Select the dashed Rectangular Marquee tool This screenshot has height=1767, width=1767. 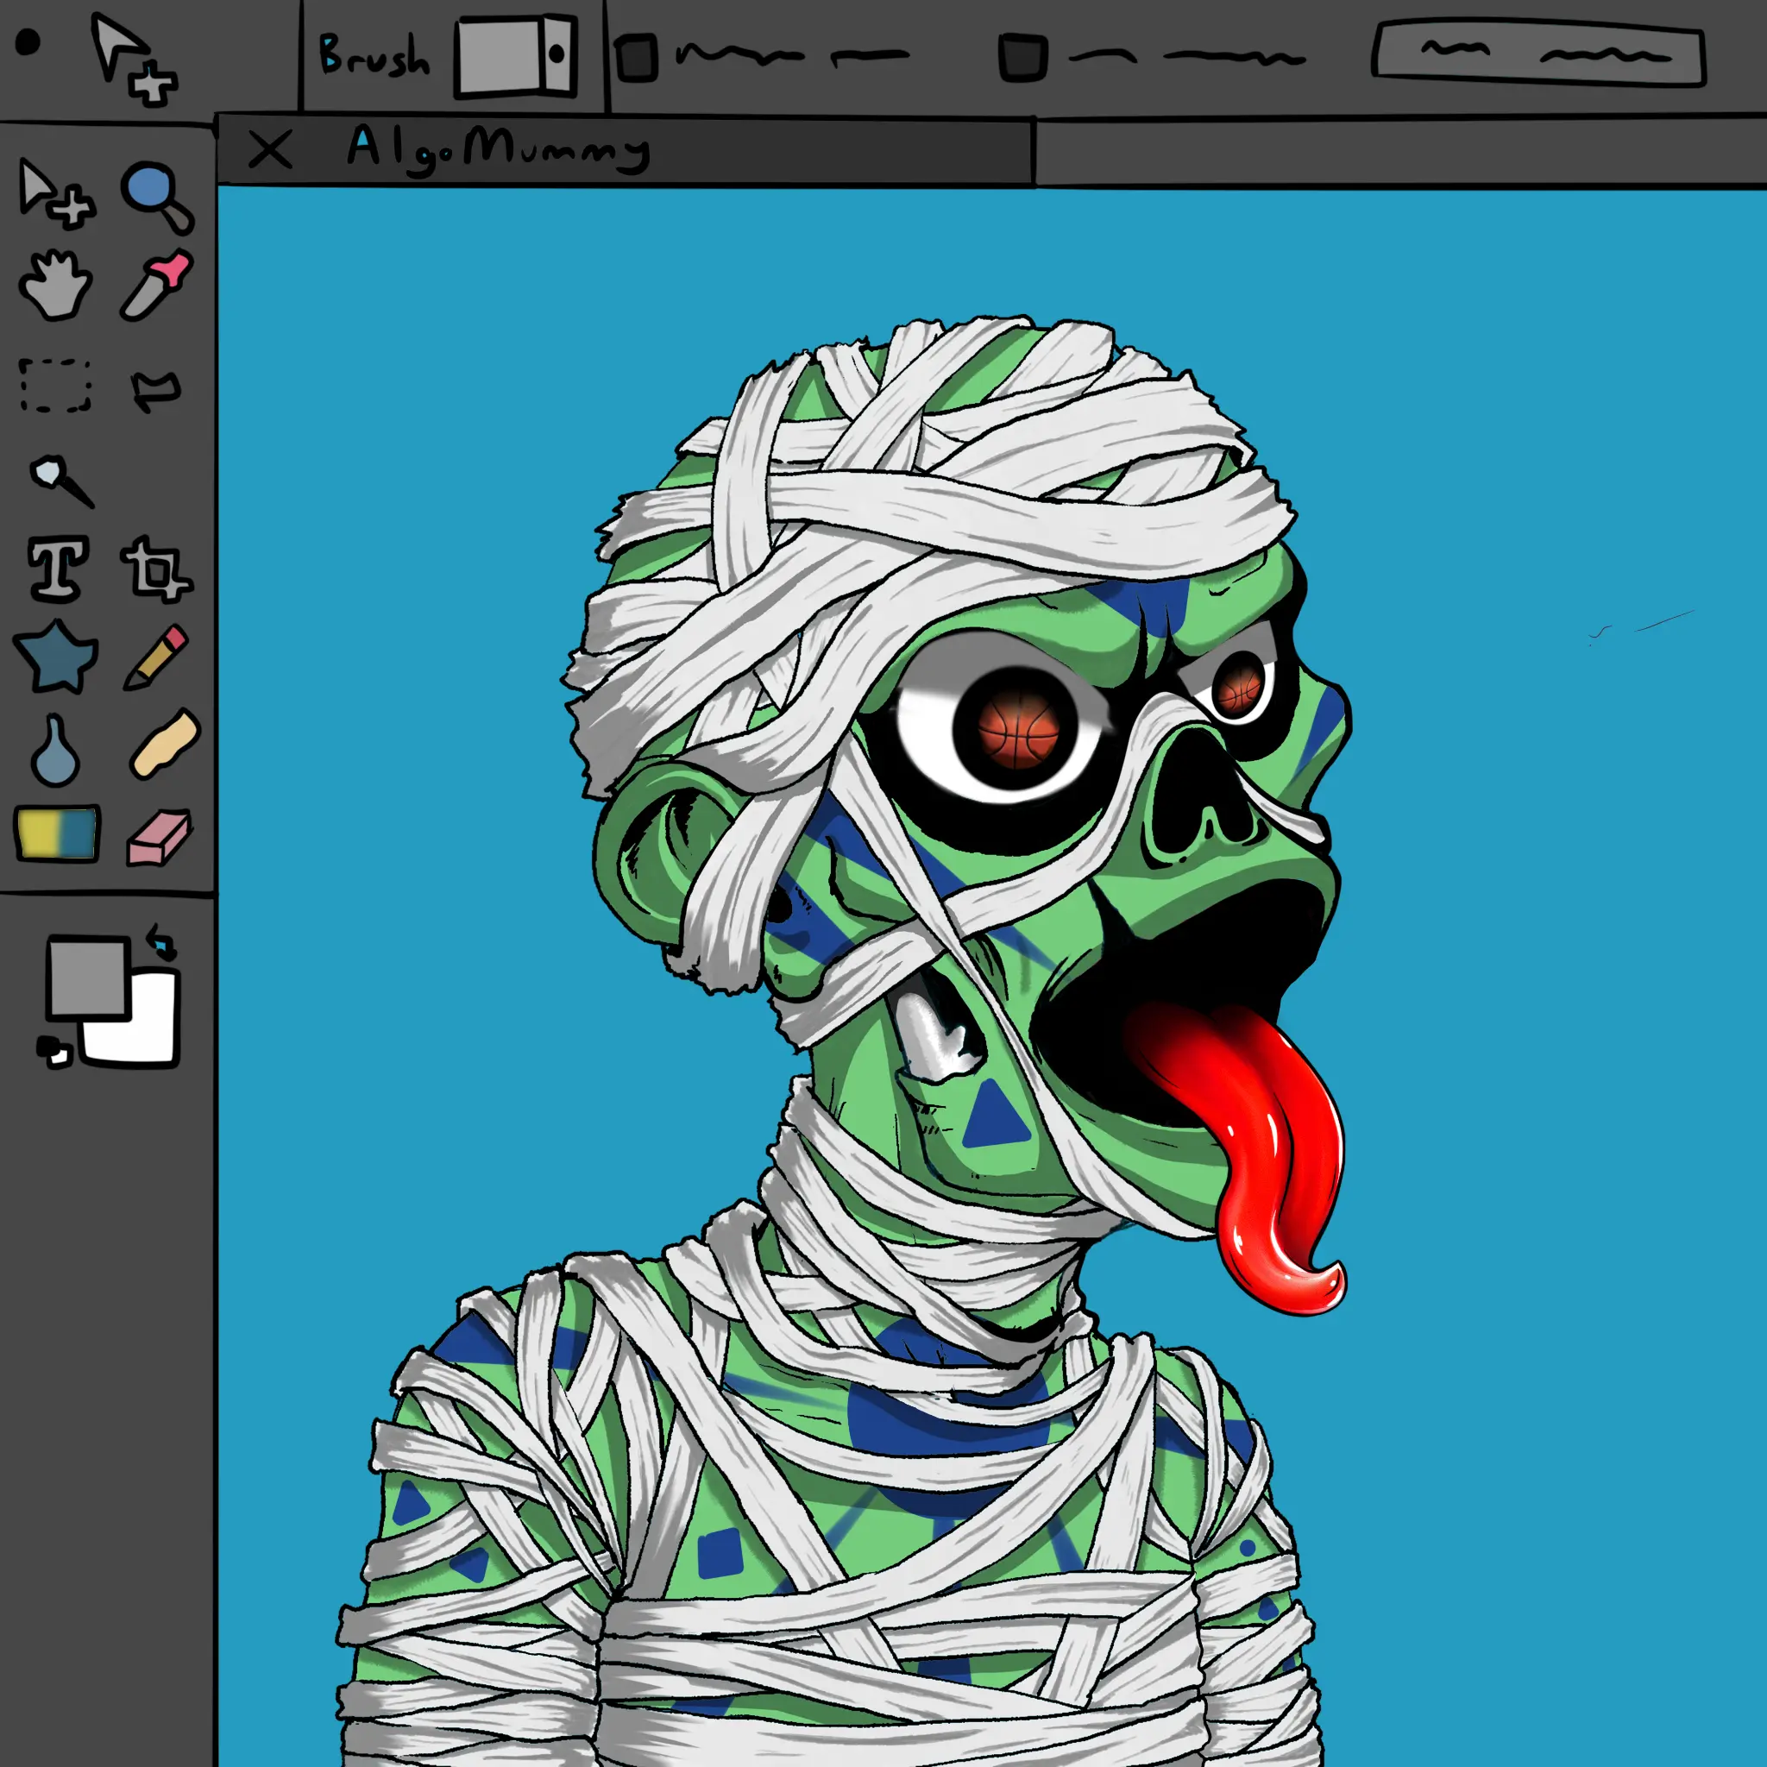click(55, 385)
